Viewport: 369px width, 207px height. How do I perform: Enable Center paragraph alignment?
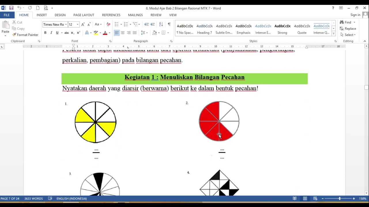(x=123, y=33)
